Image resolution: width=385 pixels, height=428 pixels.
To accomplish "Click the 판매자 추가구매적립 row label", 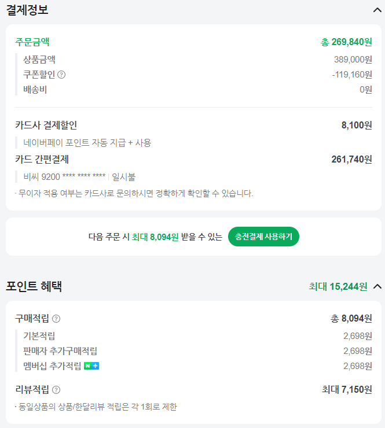I will tap(60, 350).
